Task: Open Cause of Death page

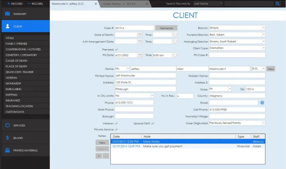Action: click(x=27, y=61)
